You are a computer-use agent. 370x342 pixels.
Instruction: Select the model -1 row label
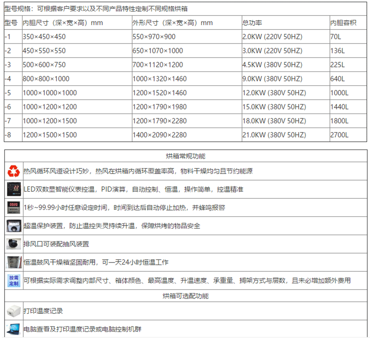coord(8,37)
